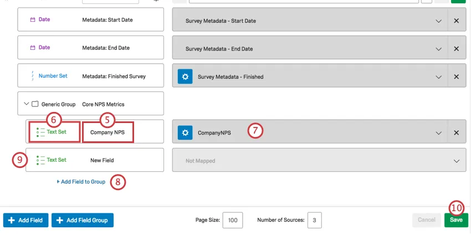Click the gear icon beside Survey Metadata - Finished
Image resolution: width=471 pixels, height=235 pixels.
click(x=185, y=76)
